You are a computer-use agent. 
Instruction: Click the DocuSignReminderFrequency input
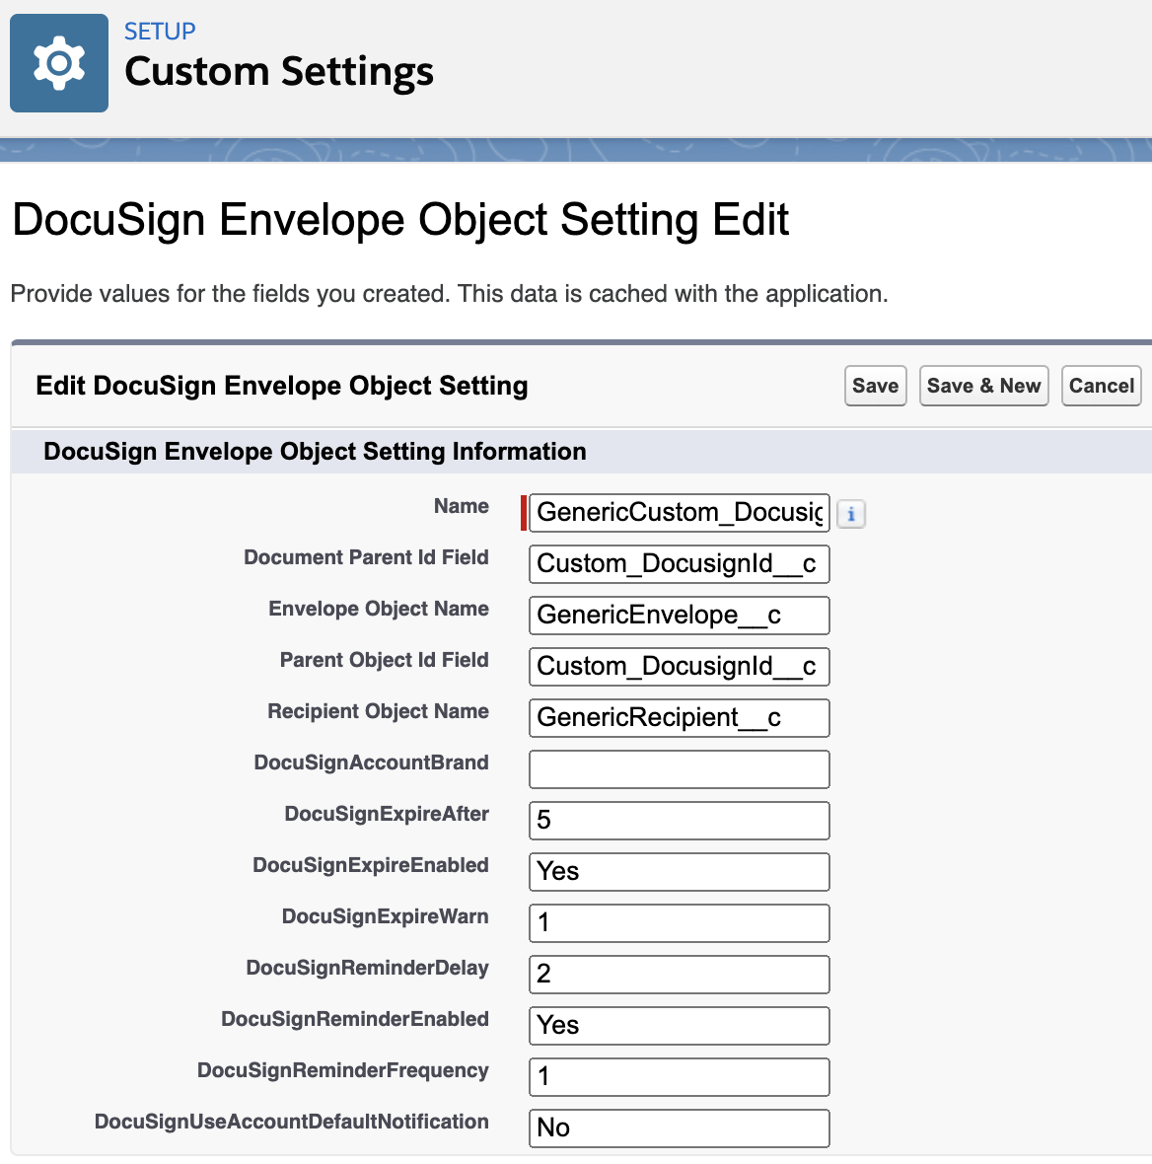pyautogui.click(x=680, y=1076)
